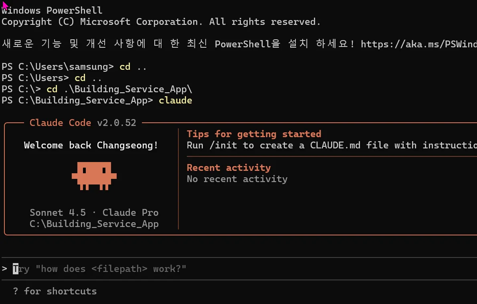Click the "? for shortcuts" hint
Image resolution: width=477 pixels, height=304 pixels.
(x=55, y=291)
